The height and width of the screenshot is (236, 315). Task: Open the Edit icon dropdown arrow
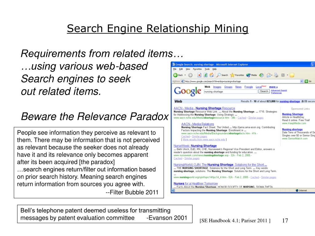pyautogui.click(x=287, y=75)
